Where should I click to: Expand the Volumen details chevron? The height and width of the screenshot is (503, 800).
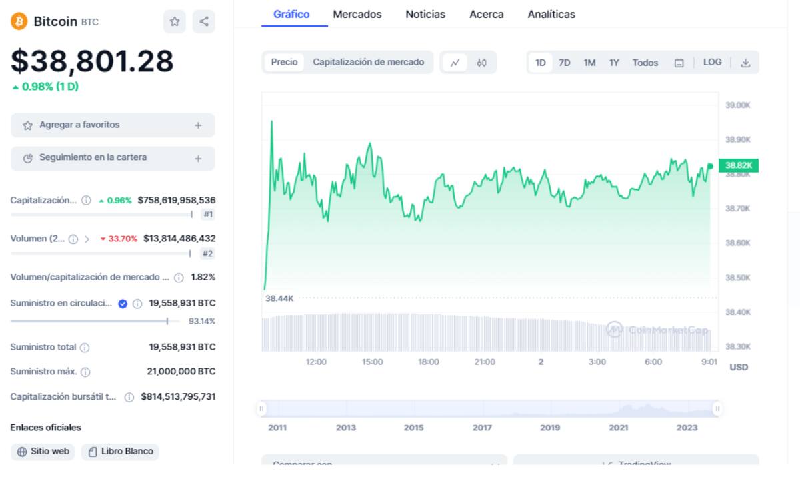pos(87,239)
